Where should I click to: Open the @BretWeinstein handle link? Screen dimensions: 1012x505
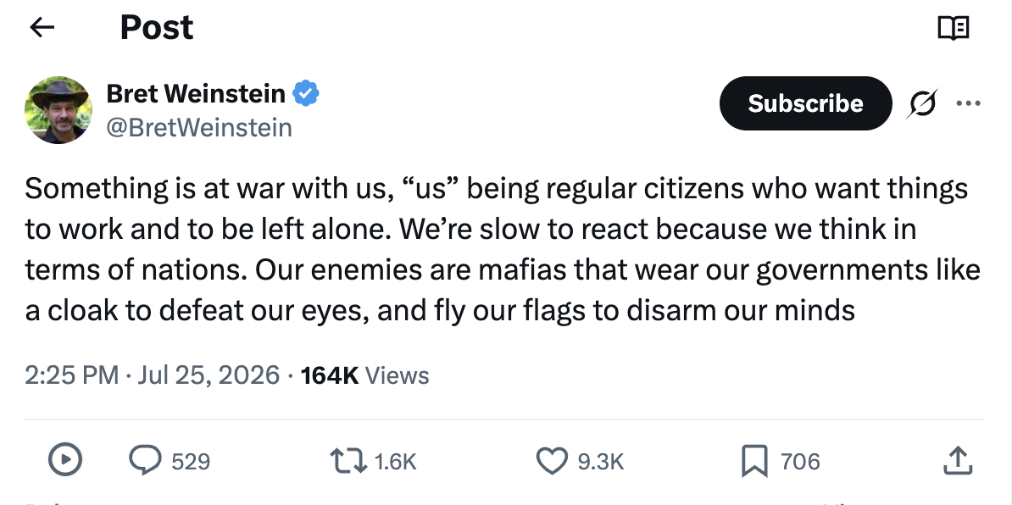coord(199,128)
